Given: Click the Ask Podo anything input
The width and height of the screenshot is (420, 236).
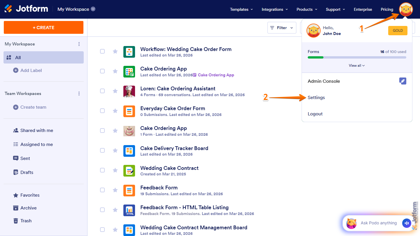Looking at the screenshot, I should [379, 223].
